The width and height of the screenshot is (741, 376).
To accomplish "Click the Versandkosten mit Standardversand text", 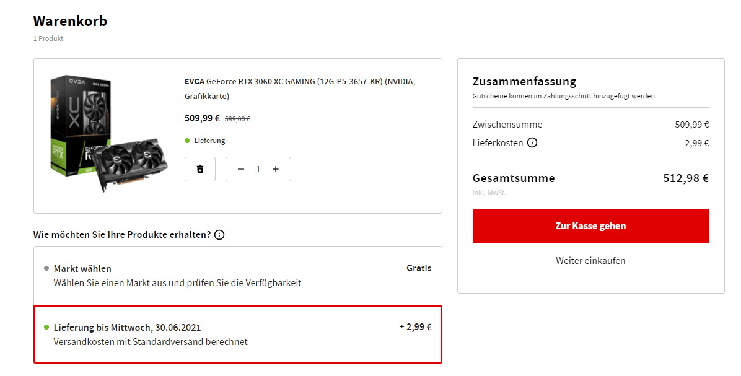I will 151,342.
